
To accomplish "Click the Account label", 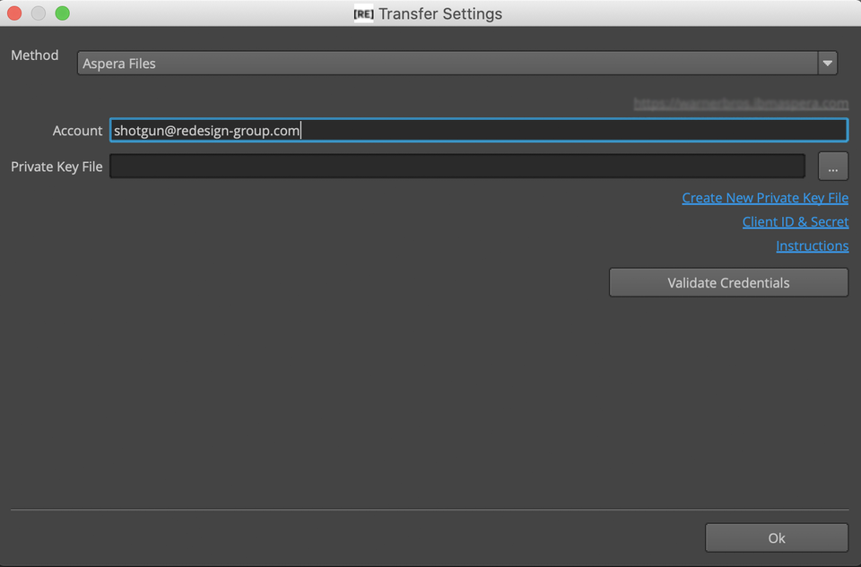I will point(77,131).
